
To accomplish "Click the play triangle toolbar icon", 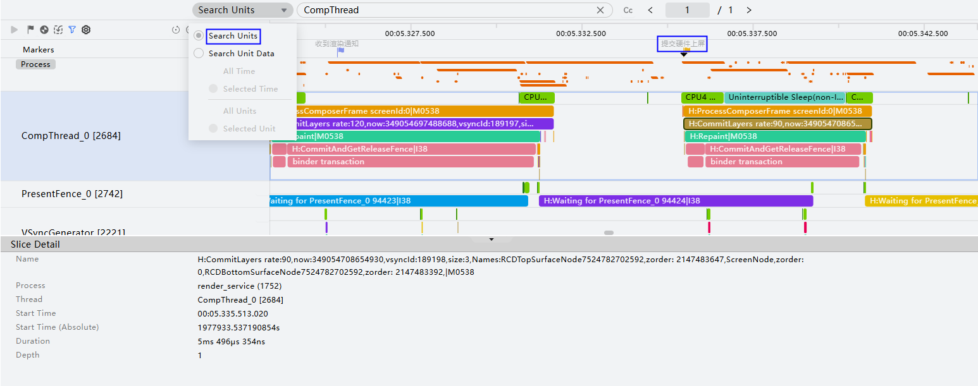I will [14, 30].
